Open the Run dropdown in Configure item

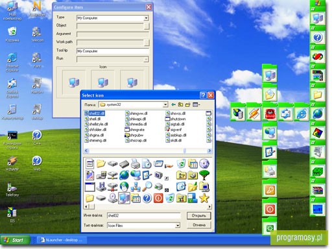[147, 59]
